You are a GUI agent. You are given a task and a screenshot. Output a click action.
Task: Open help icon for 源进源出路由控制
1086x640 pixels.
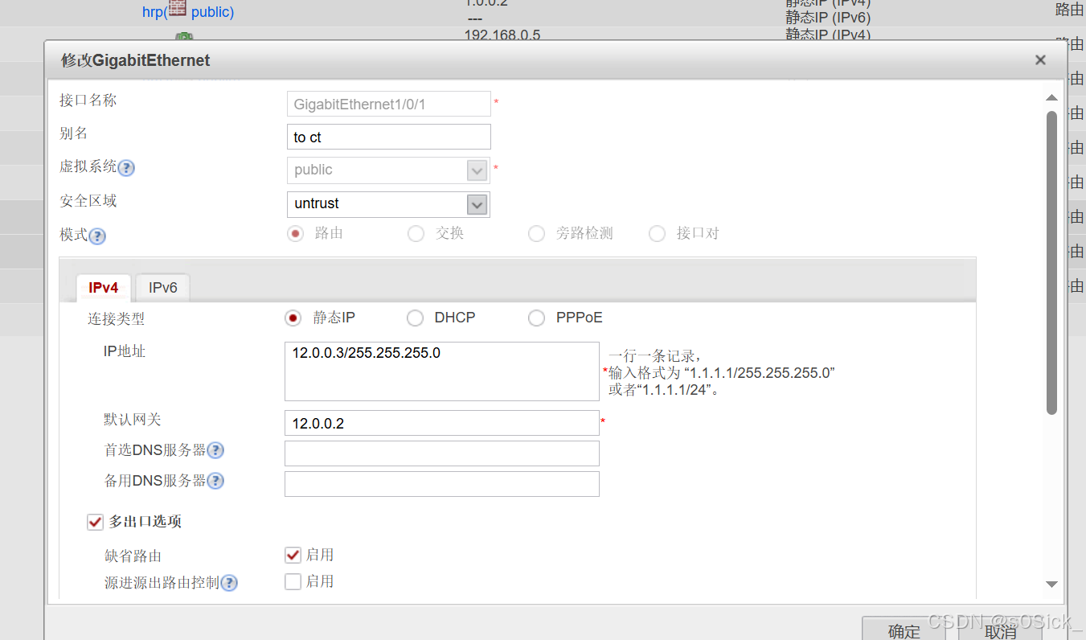(x=229, y=583)
